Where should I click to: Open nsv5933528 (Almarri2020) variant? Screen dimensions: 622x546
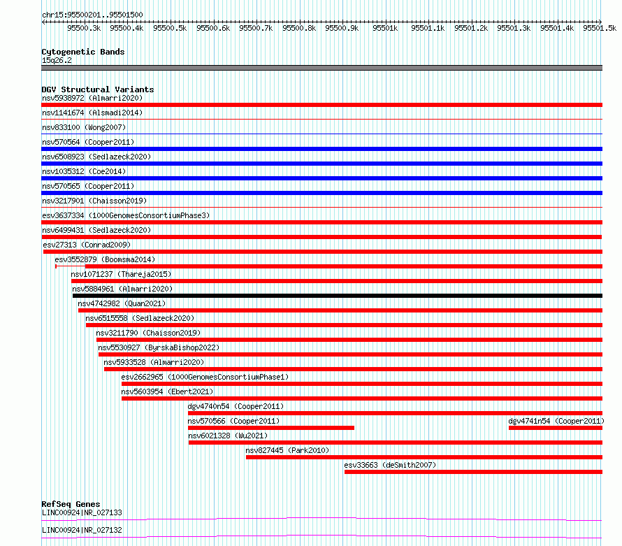pos(154,362)
